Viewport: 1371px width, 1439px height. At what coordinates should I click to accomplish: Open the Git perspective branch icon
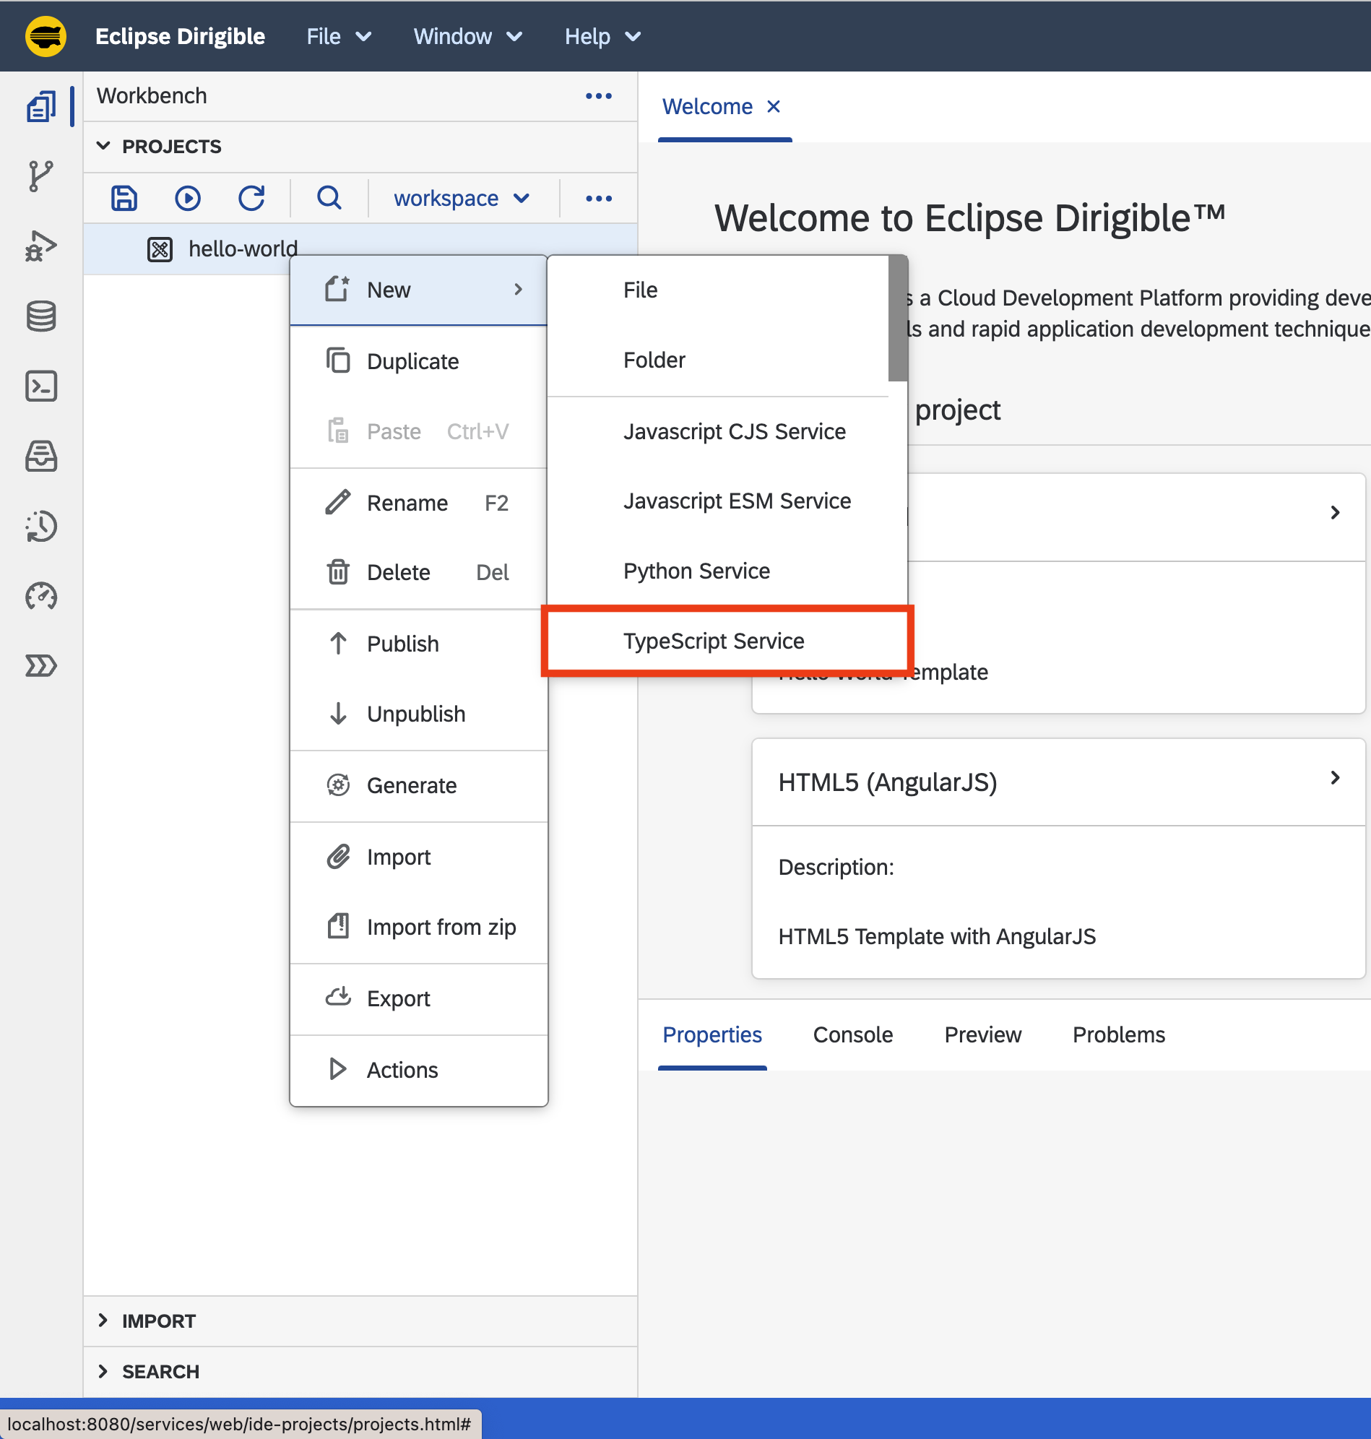(x=42, y=176)
